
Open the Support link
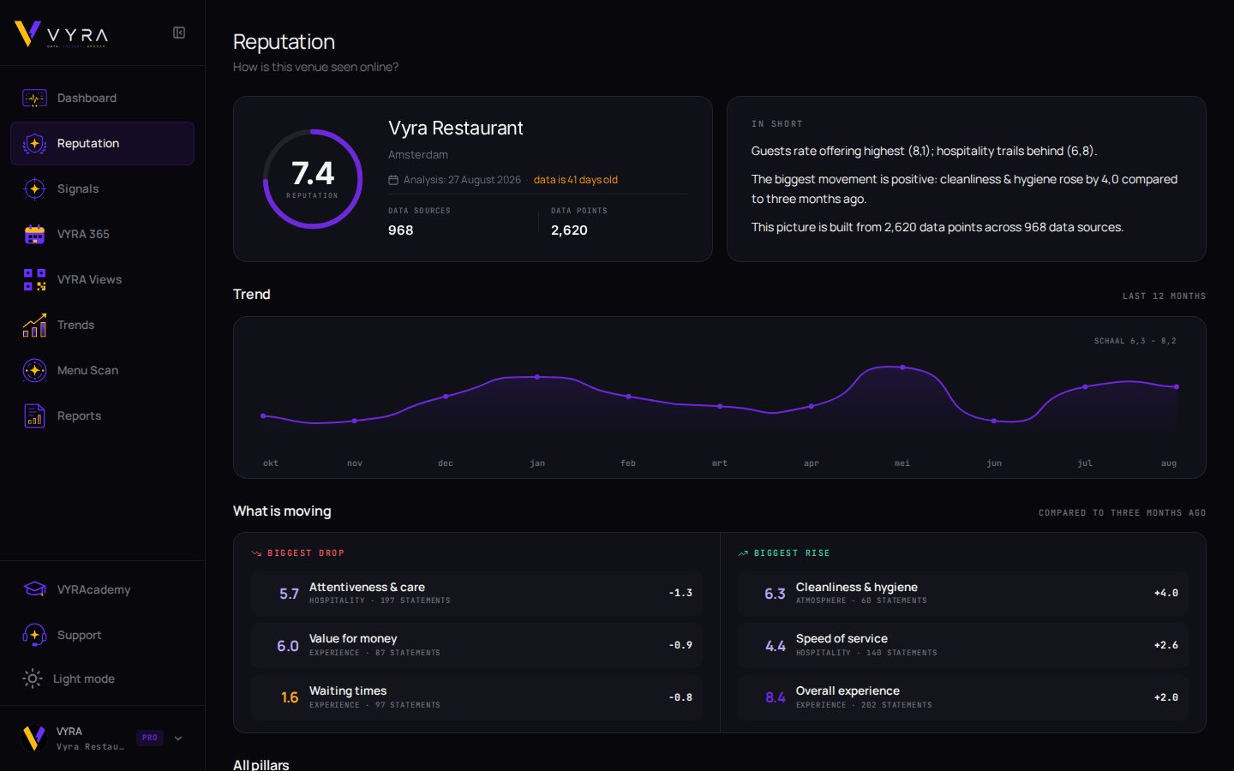(102, 635)
